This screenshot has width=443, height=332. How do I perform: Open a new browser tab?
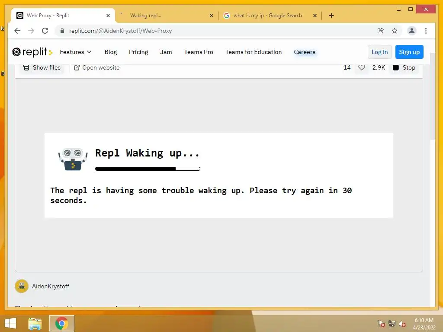tap(331, 16)
